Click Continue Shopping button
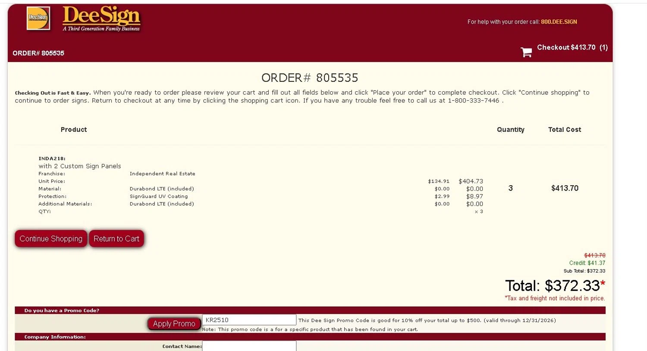647x351 pixels. (x=51, y=239)
